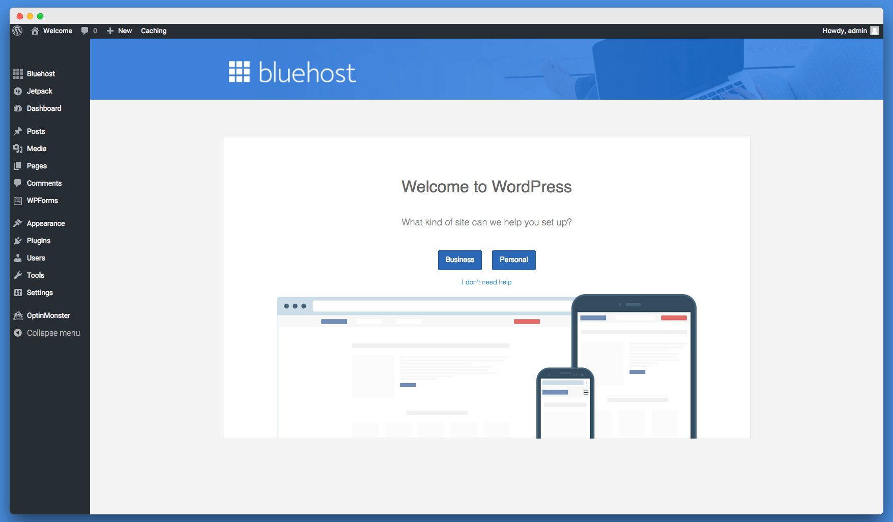Click the admin avatar in top bar
Viewport: 893px width, 522px height.
tap(875, 31)
